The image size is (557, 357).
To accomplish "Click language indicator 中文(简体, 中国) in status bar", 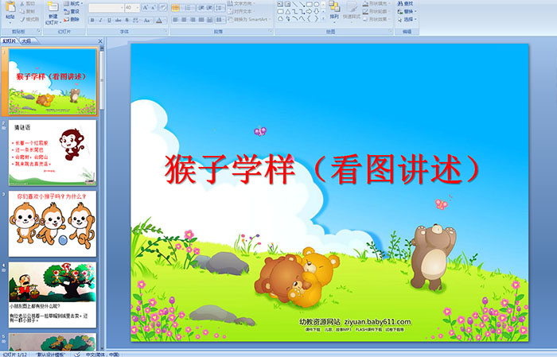I will click(103, 355).
